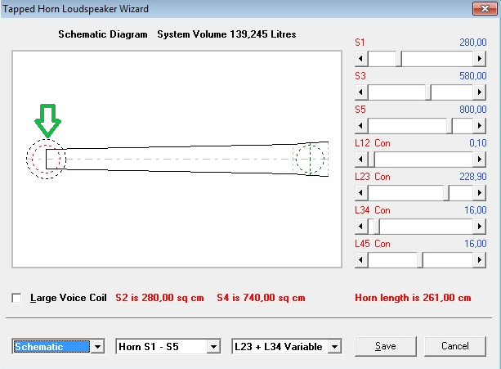This screenshot has width=501, height=369.
Task: Click the S3 slider thumb
Action: 428,92
